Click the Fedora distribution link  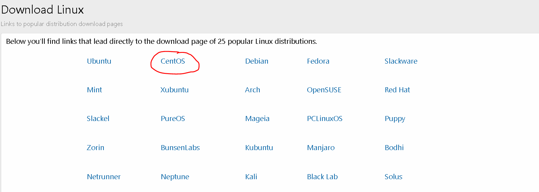click(318, 61)
